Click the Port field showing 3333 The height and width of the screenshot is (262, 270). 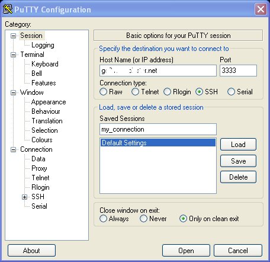coord(238,71)
